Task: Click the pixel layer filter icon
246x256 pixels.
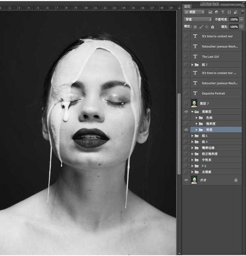Action: pyautogui.click(x=210, y=12)
